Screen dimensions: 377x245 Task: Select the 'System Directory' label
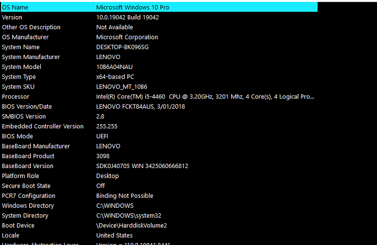pos(25,216)
